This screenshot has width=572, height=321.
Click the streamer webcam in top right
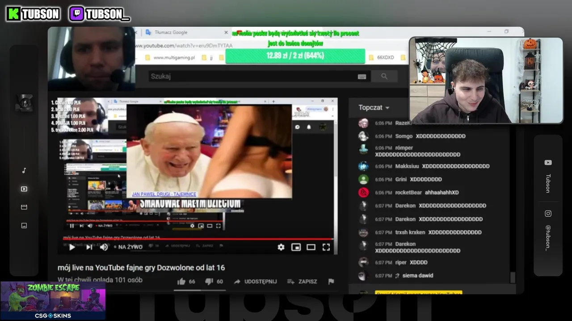486,80
